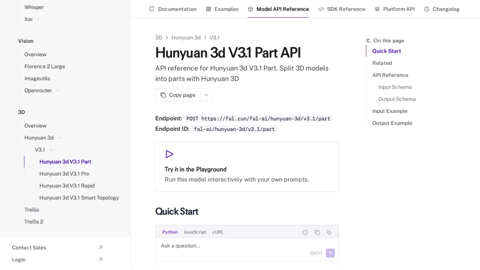This screenshot has height=270, width=480.
Task: Open the Platform API tab
Action: point(394,9)
